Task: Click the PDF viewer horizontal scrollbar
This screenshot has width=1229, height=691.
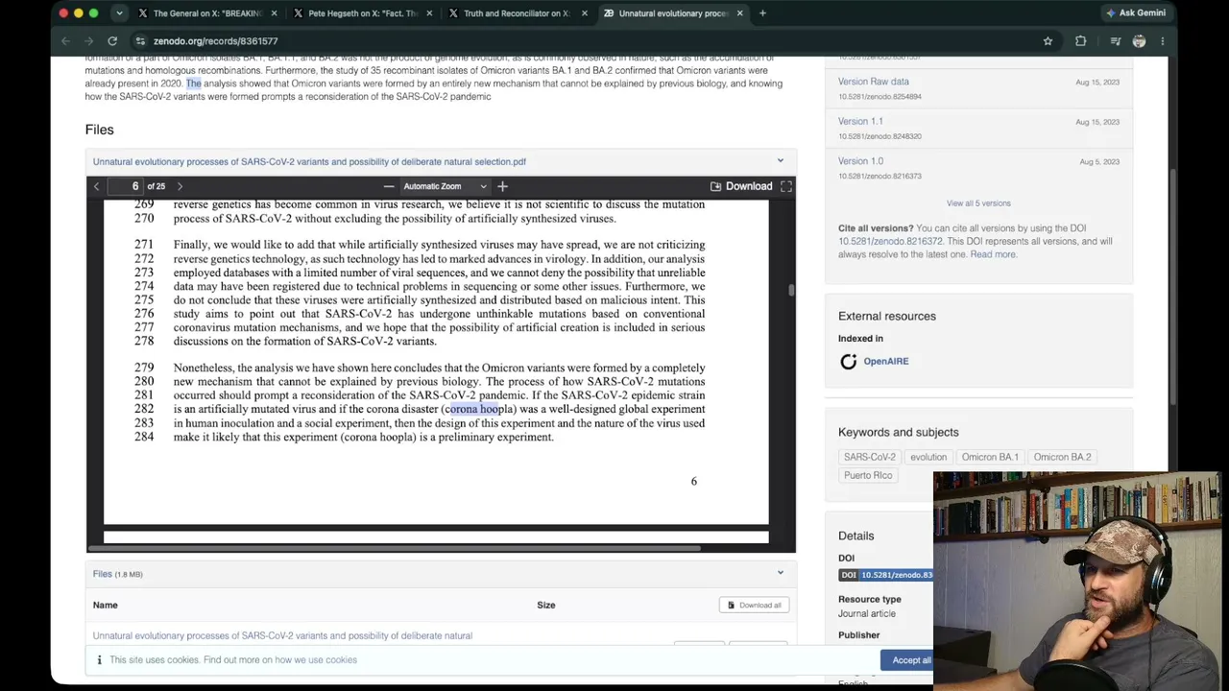Action: [394, 548]
